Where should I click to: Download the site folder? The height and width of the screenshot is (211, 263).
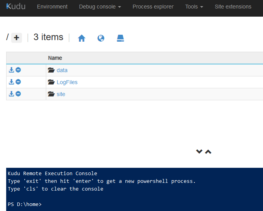(x=12, y=94)
